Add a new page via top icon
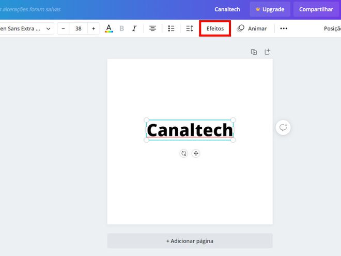The height and width of the screenshot is (256, 341). pos(267,52)
